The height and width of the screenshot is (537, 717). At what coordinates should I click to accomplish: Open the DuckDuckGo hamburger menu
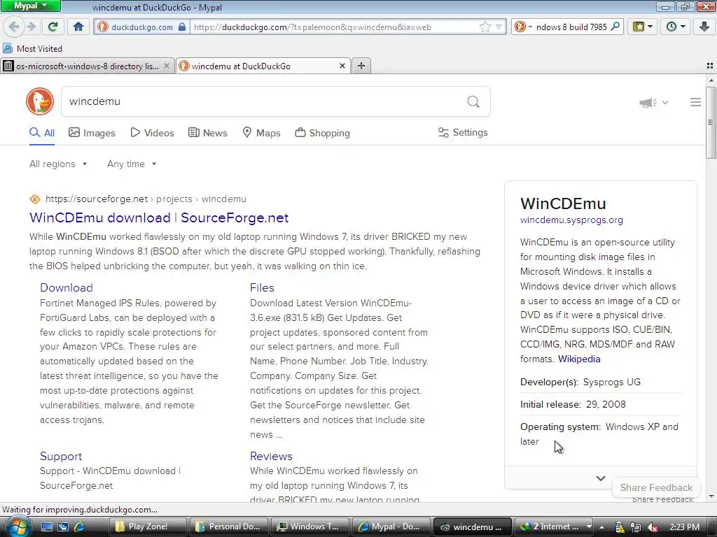pyautogui.click(x=695, y=102)
